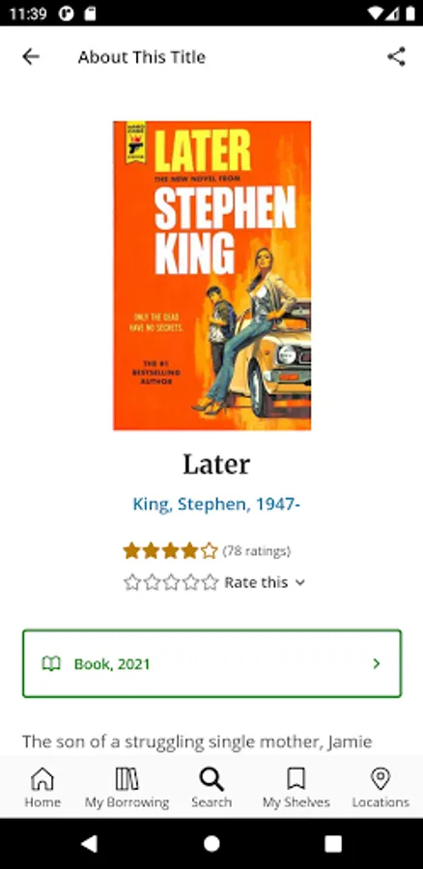
Task: Share this title via share icon
Action: [396, 57]
